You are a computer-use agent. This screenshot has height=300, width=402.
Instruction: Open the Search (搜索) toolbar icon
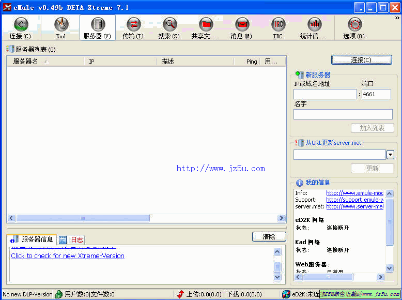point(169,28)
